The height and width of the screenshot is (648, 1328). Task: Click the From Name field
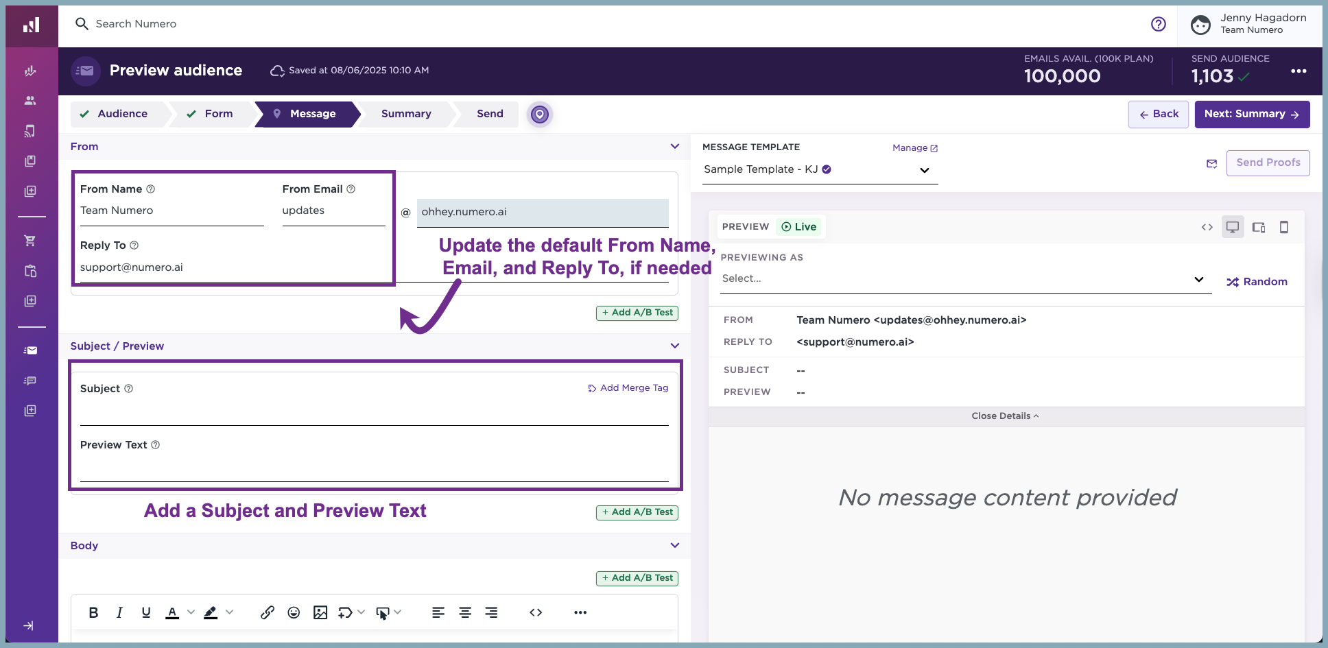(171, 211)
